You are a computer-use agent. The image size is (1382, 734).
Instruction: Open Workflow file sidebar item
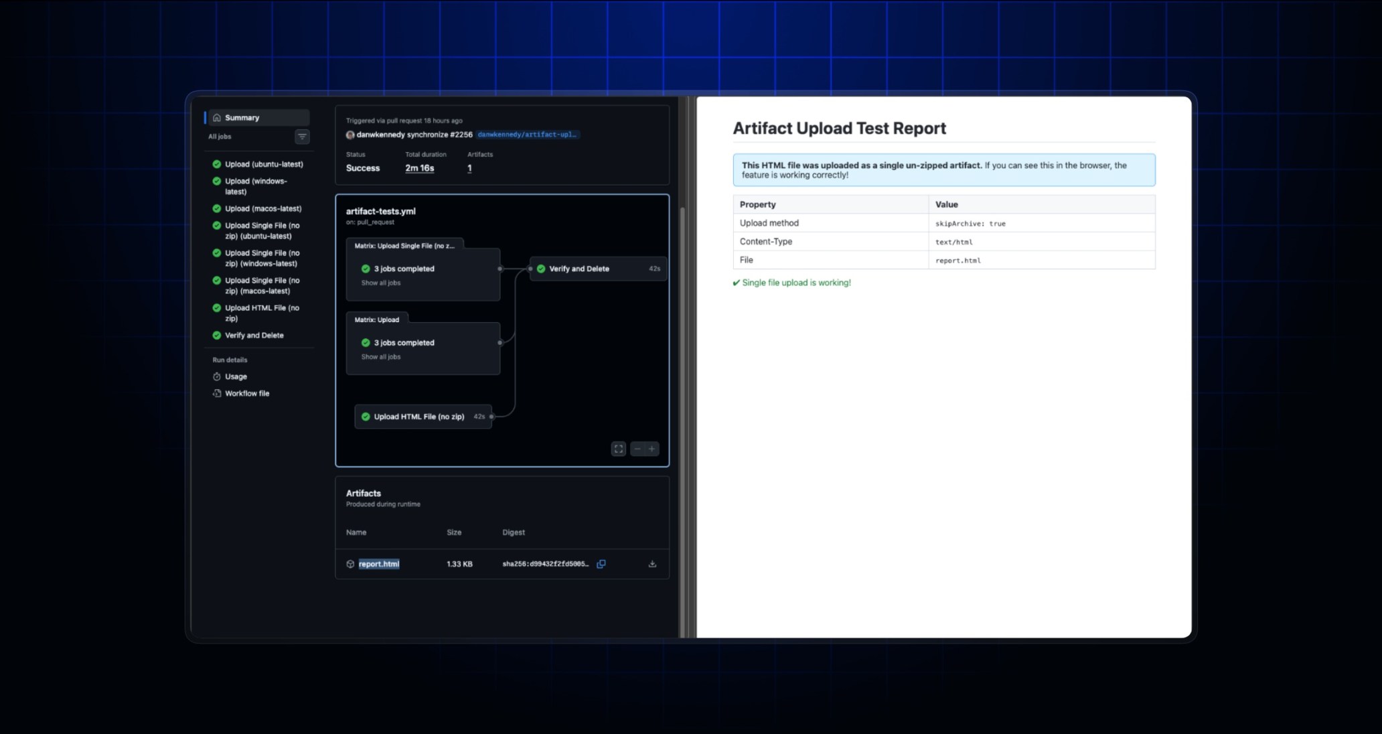[246, 393]
